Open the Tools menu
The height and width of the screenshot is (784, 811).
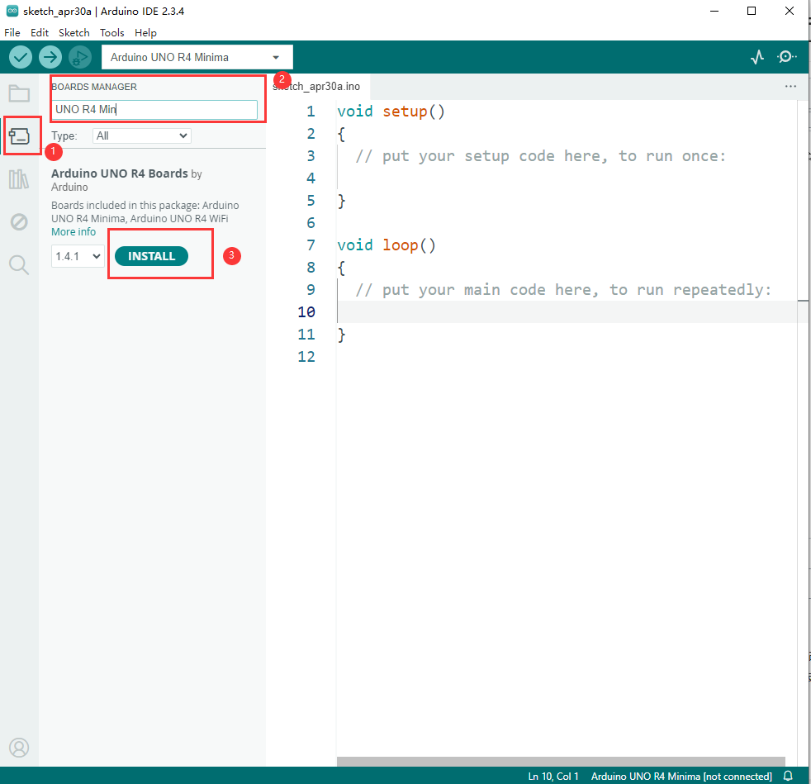click(111, 32)
